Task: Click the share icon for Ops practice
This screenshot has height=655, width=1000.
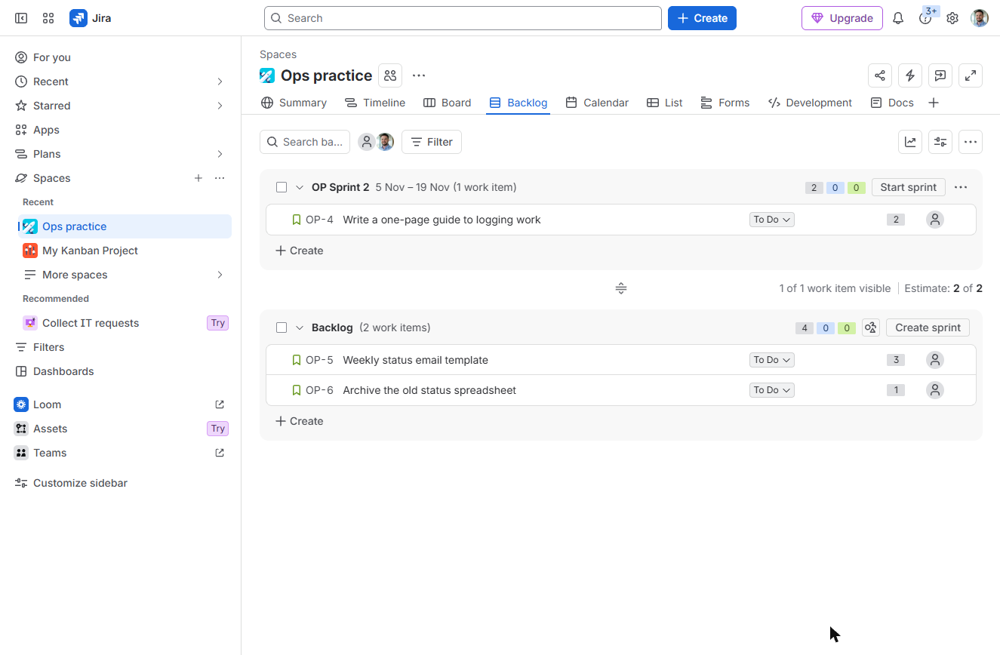Action: pyautogui.click(x=880, y=75)
